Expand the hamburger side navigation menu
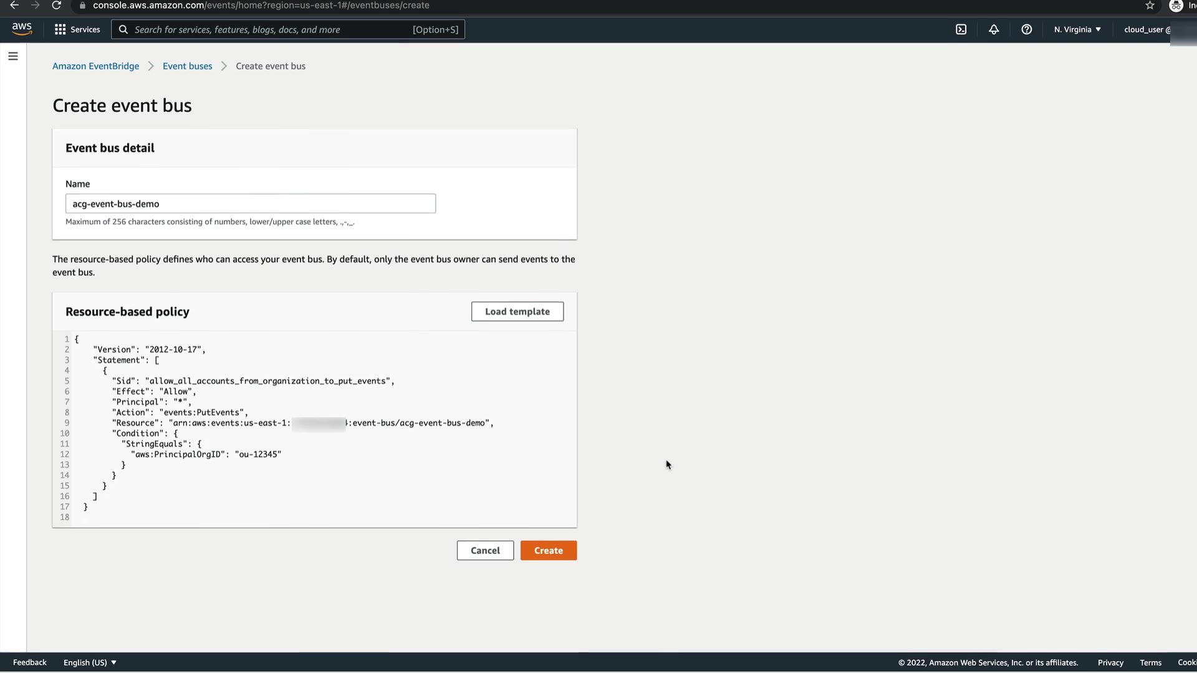Image resolution: width=1197 pixels, height=673 pixels. tap(13, 56)
